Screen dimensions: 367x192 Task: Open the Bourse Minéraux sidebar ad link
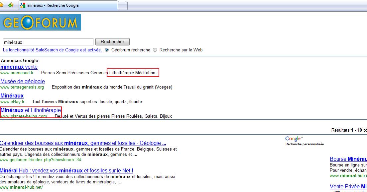[348, 159]
